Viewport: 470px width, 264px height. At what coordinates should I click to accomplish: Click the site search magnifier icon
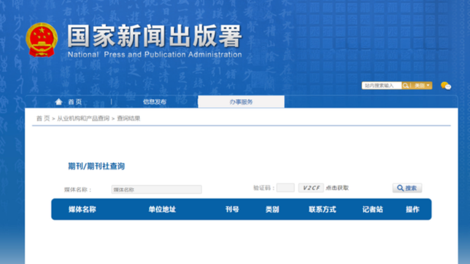(x=406, y=86)
